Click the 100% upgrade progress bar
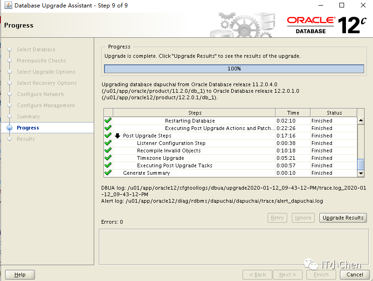The height and width of the screenshot is (281, 373). pos(234,69)
